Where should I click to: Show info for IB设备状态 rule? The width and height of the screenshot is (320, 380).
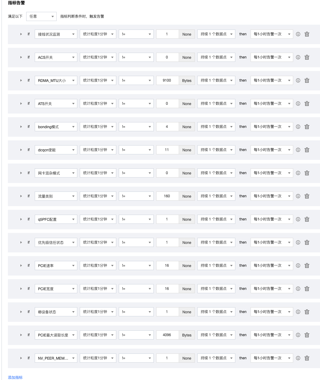click(298, 312)
